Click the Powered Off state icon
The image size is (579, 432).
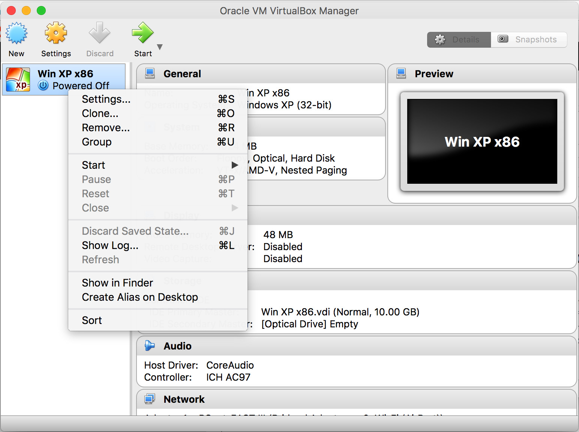(43, 85)
